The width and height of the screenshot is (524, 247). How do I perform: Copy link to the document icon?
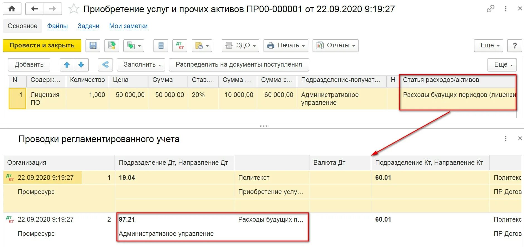click(x=491, y=9)
